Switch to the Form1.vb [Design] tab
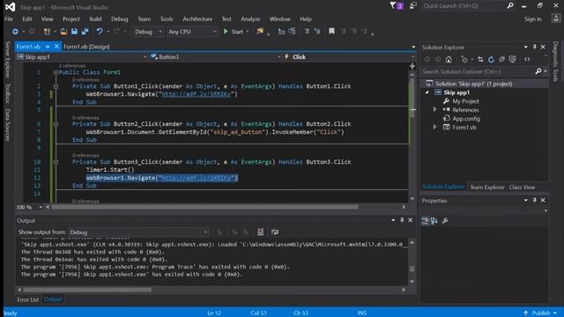Image resolution: width=564 pixels, height=317 pixels. (86, 47)
